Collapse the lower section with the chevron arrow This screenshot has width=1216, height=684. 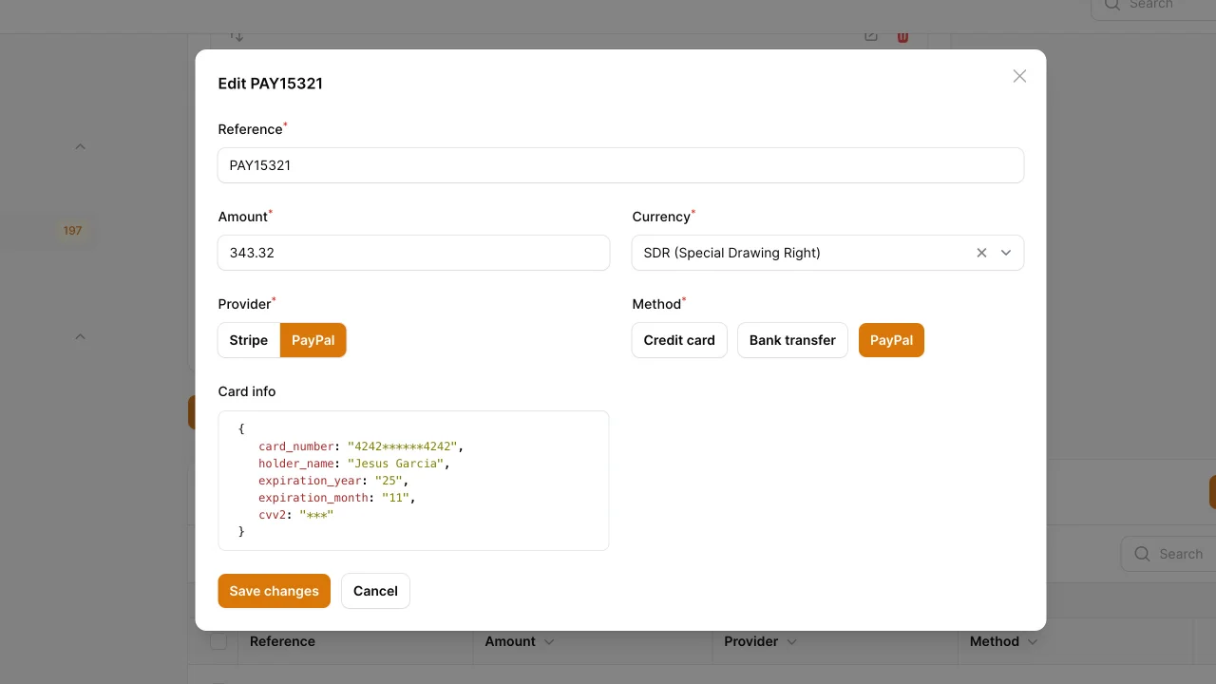coord(80,336)
